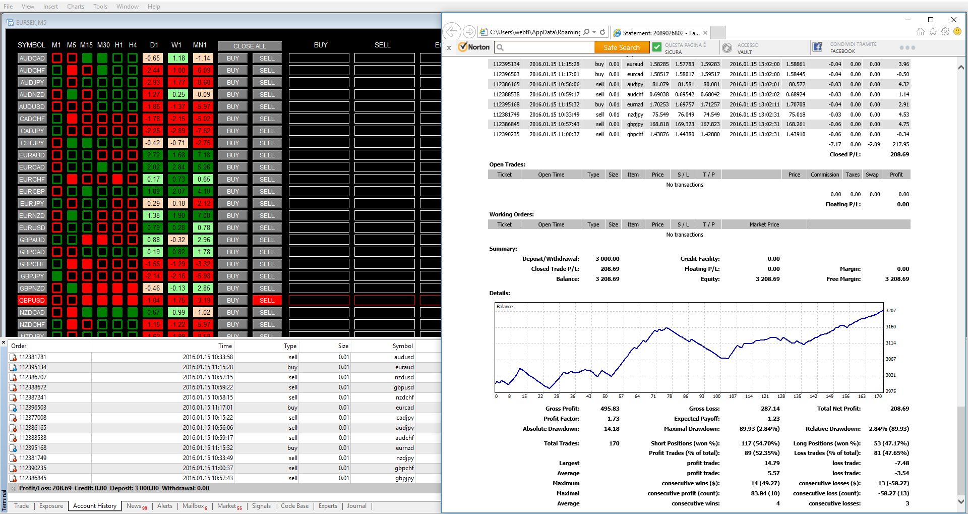Open the address bar dropdown arrow

point(594,32)
